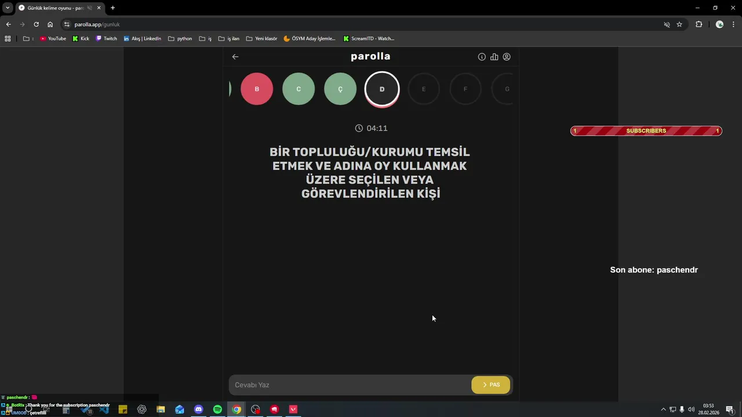Open the Kick bookmark
The image size is (742, 417).
[x=81, y=39]
